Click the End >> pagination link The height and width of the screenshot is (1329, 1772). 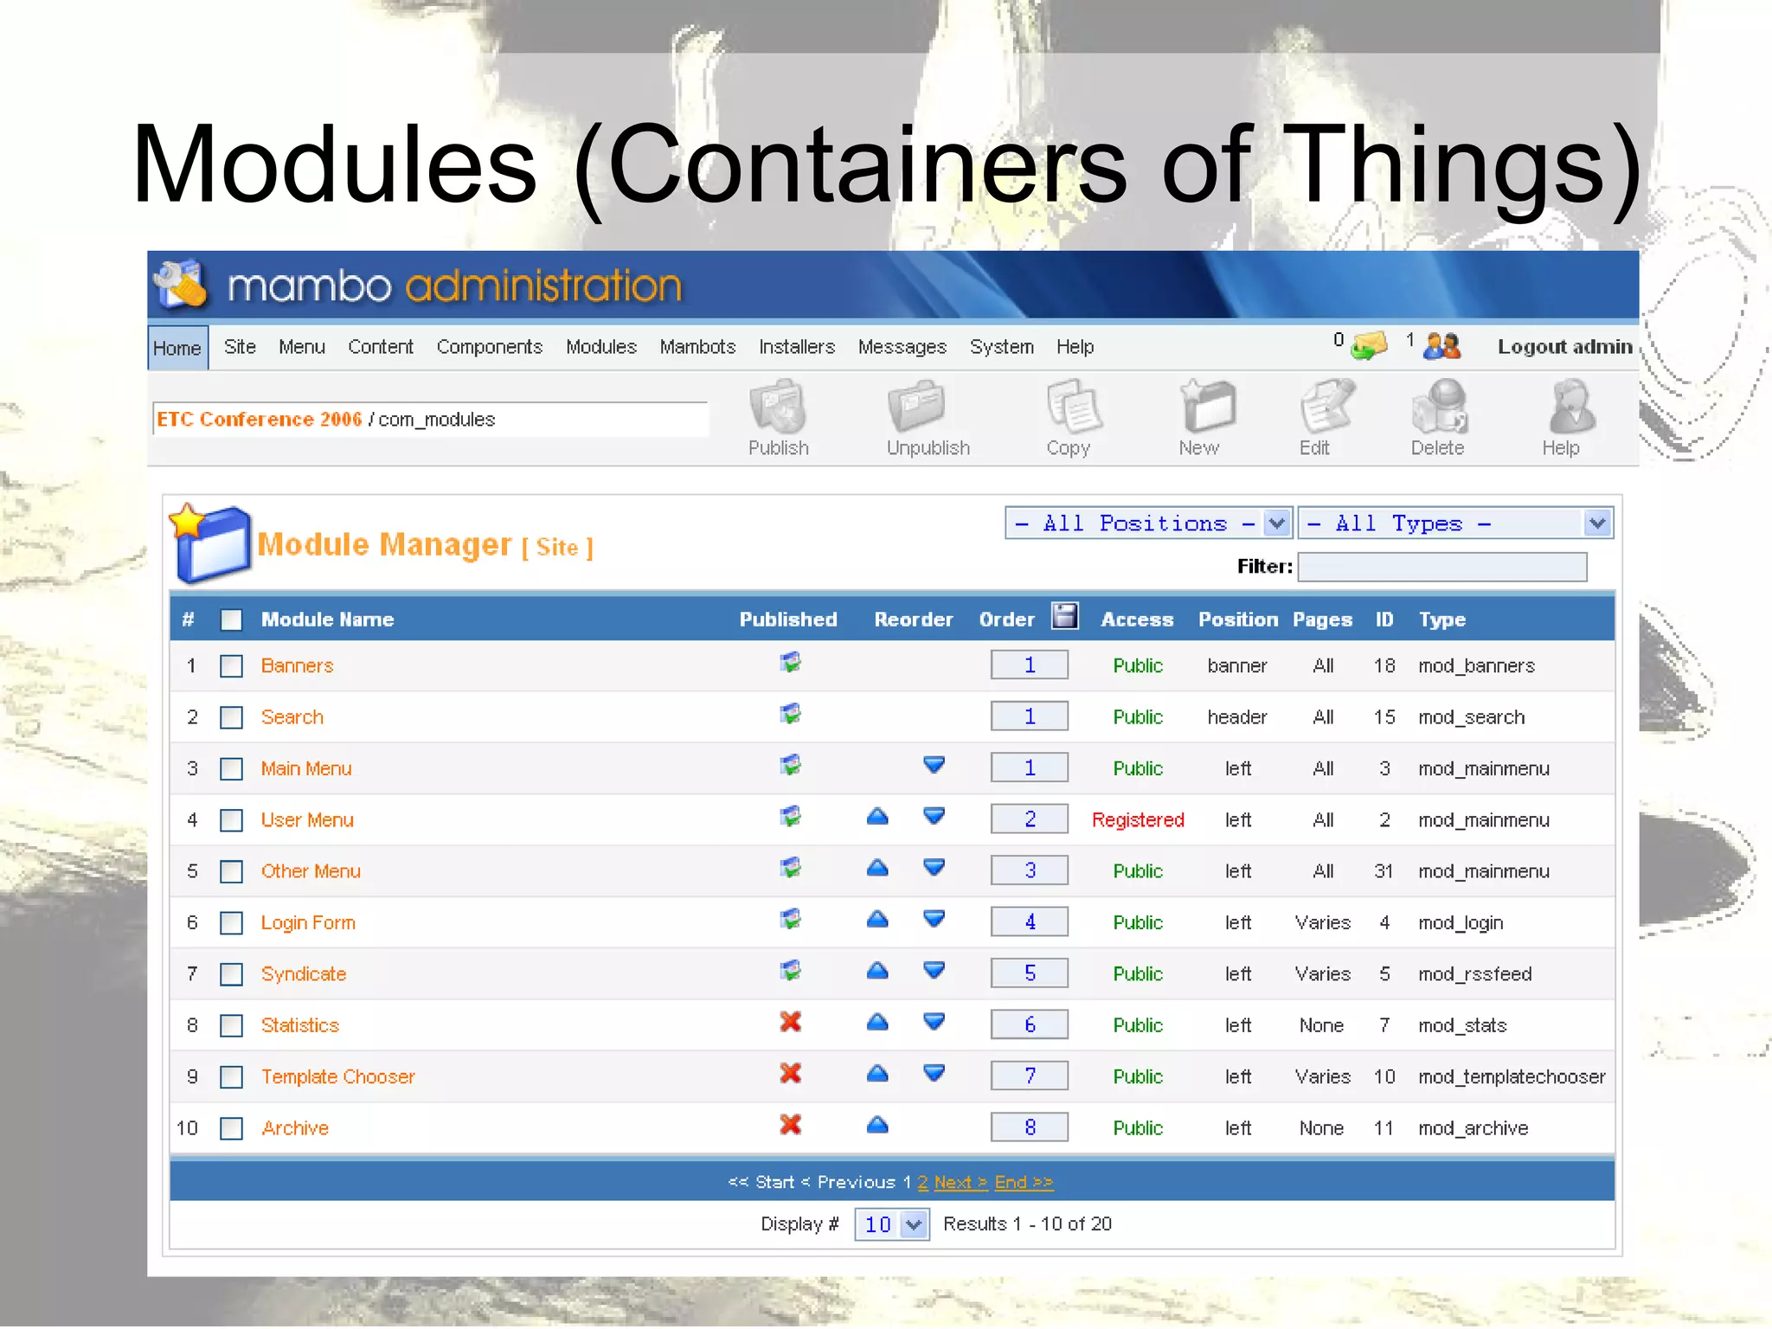(1024, 1183)
